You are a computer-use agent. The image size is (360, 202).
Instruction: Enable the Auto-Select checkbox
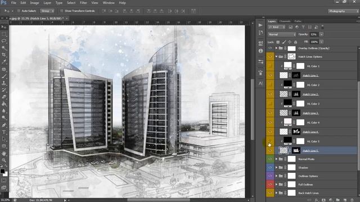point(19,11)
